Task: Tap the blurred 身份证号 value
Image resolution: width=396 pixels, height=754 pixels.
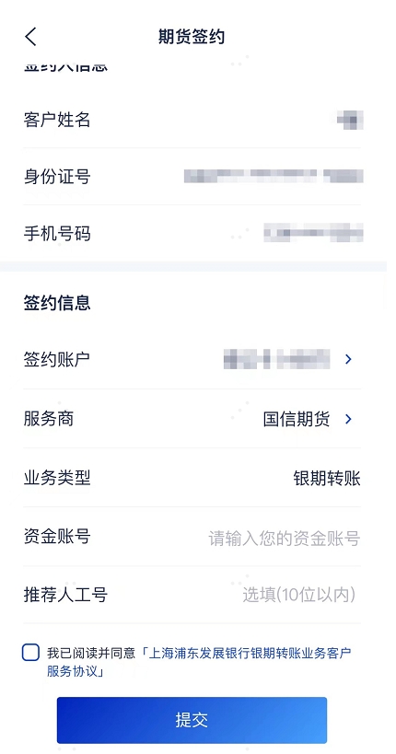Action: [x=274, y=177]
